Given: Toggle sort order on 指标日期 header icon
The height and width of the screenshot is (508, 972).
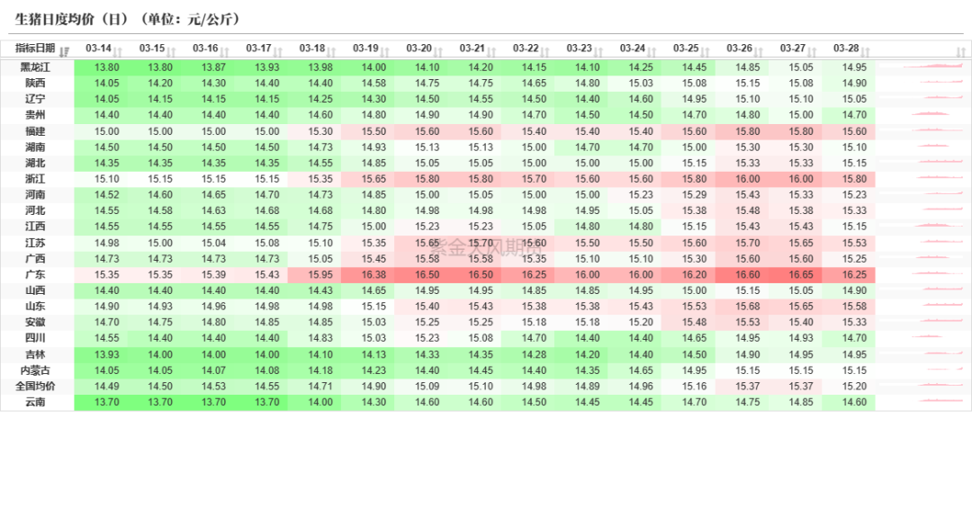Looking at the screenshot, I should coord(65,52).
